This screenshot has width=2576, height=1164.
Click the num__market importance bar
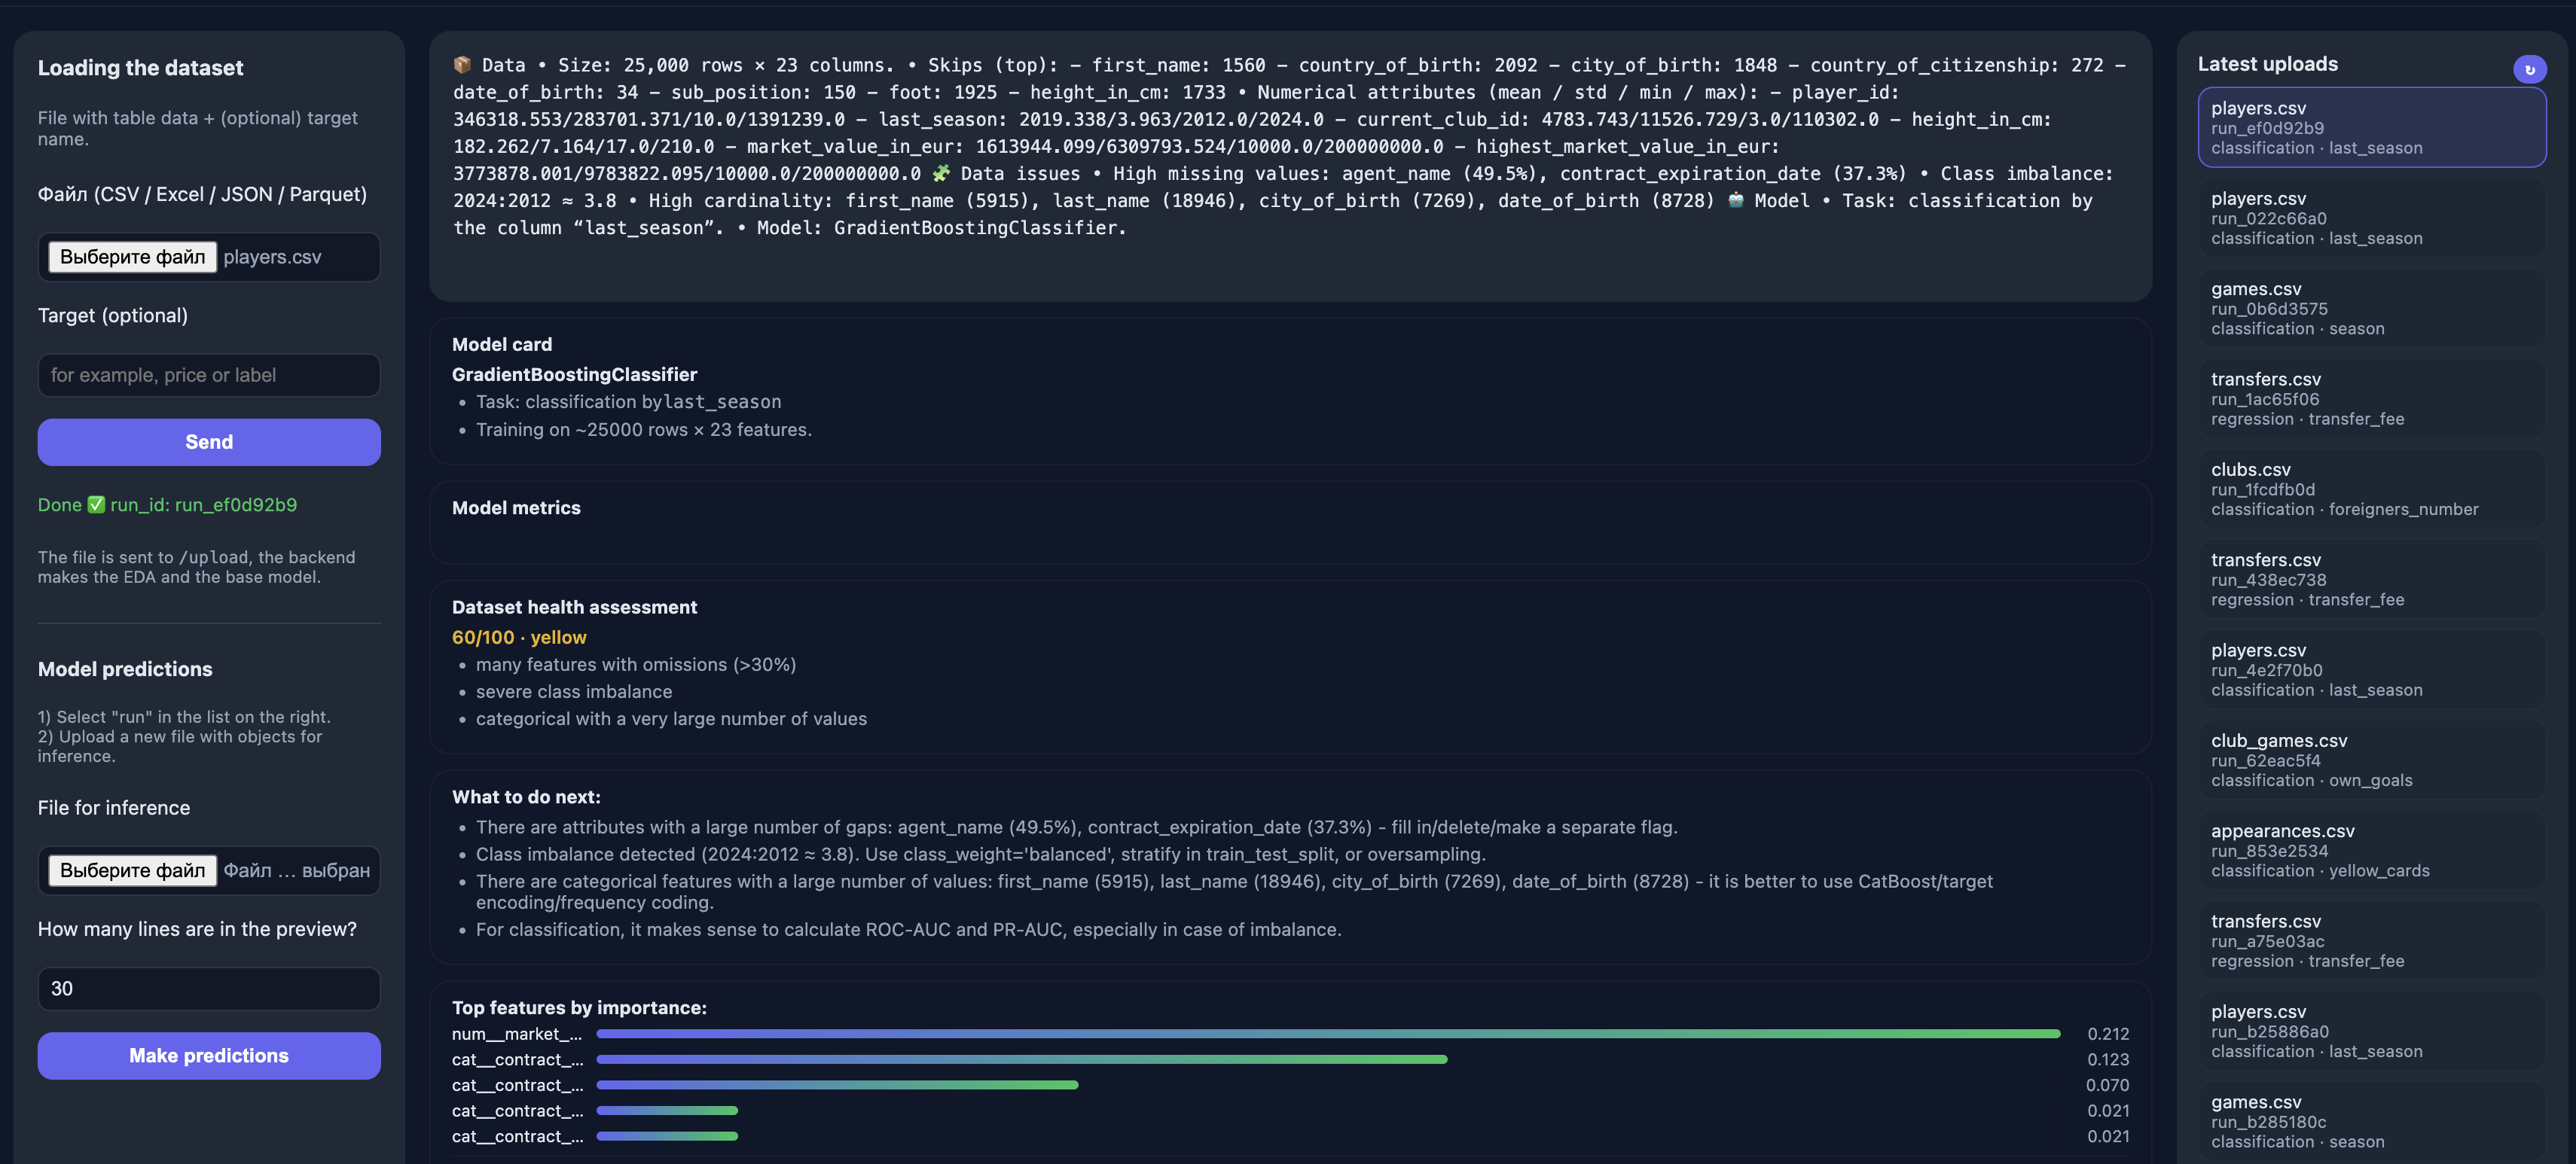pos(1327,1034)
